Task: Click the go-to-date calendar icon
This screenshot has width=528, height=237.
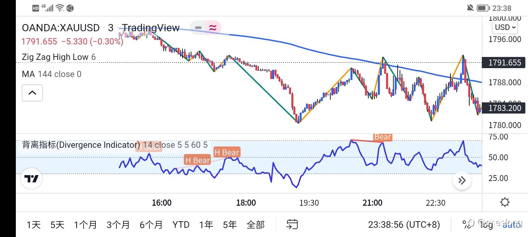Action: click(x=292, y=224)
